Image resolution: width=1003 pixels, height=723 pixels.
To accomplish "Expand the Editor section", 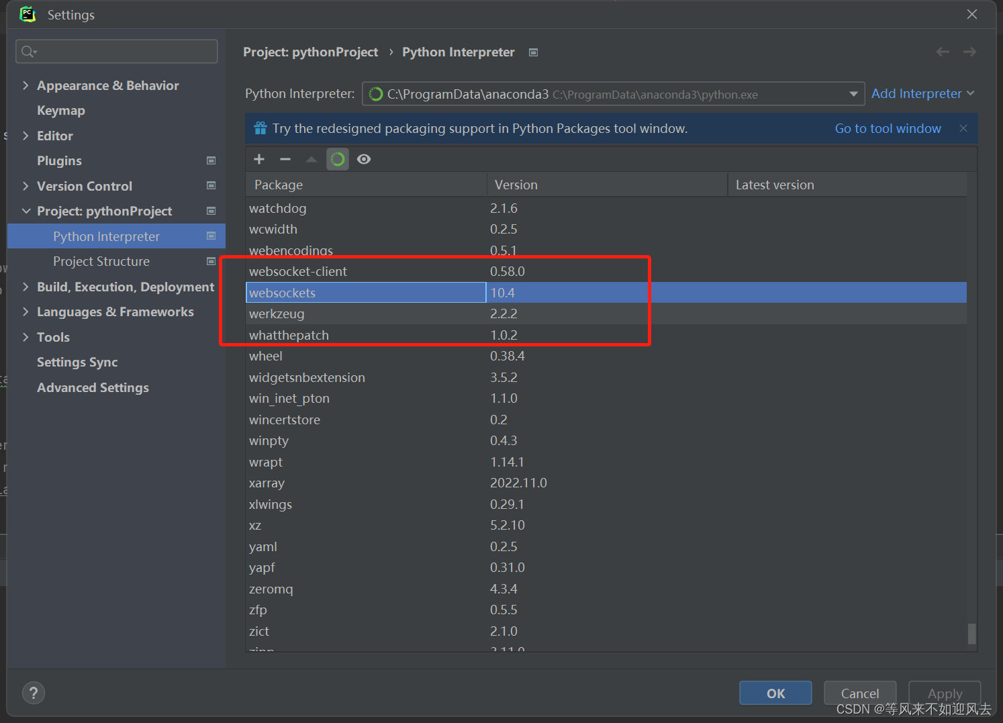I will [26, 136].
